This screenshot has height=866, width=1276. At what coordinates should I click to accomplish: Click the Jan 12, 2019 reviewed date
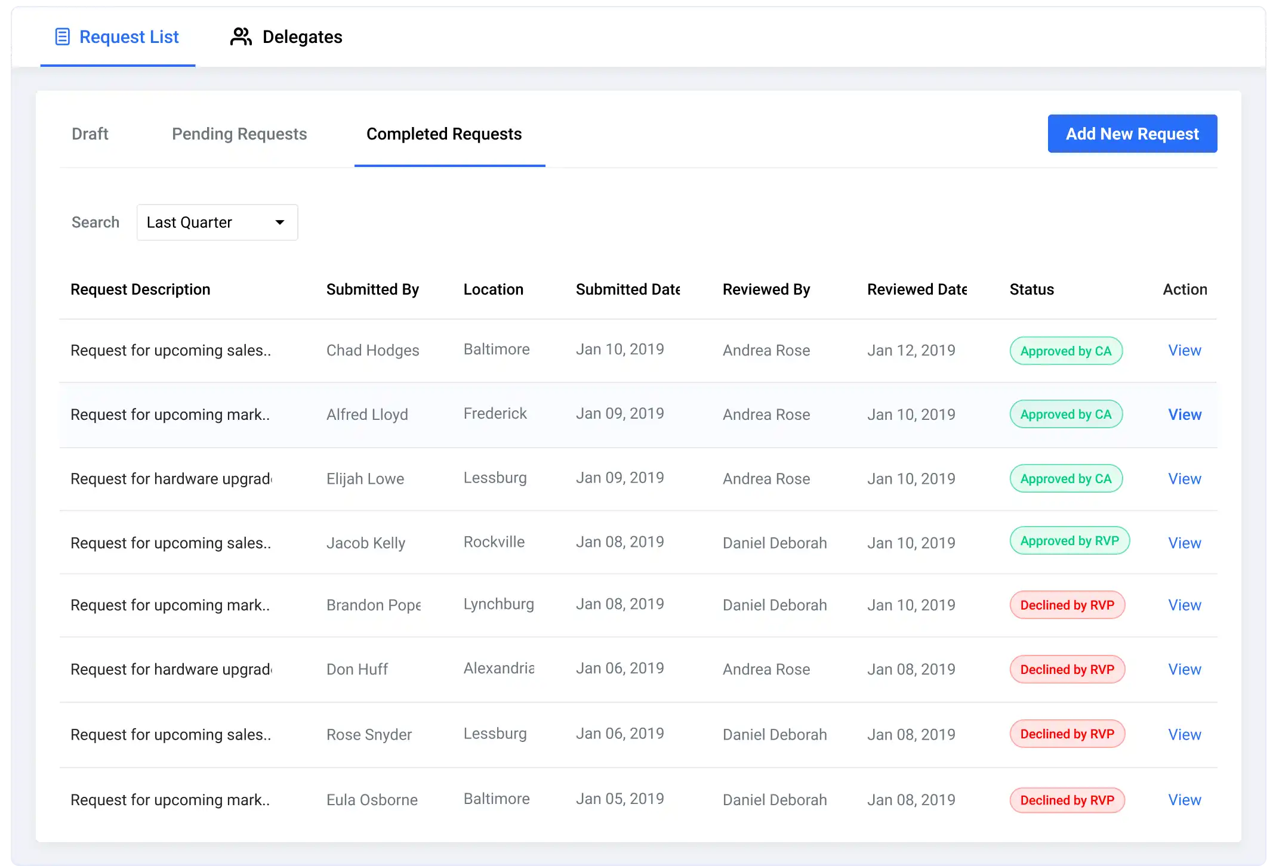point(911,351)
